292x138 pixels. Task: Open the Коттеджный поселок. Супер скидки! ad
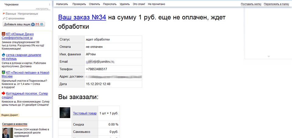25,95
